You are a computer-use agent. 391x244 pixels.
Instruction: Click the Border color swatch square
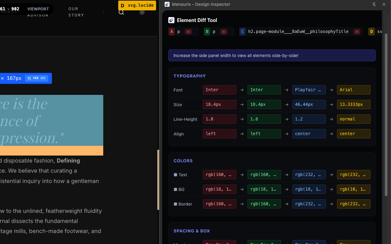[x=175, y=204]
